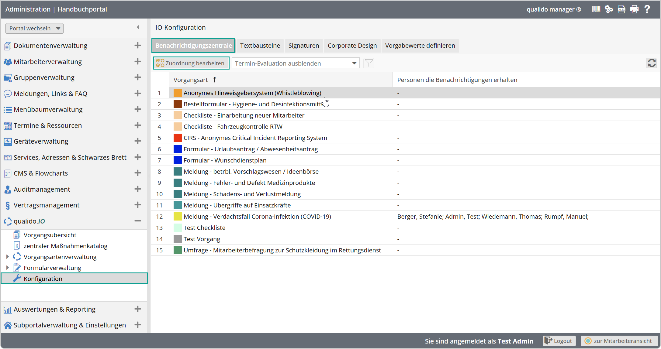
Task: Select row Meldung - Übergriffe auf Einsatzkräfte
Action: [405, 205]
